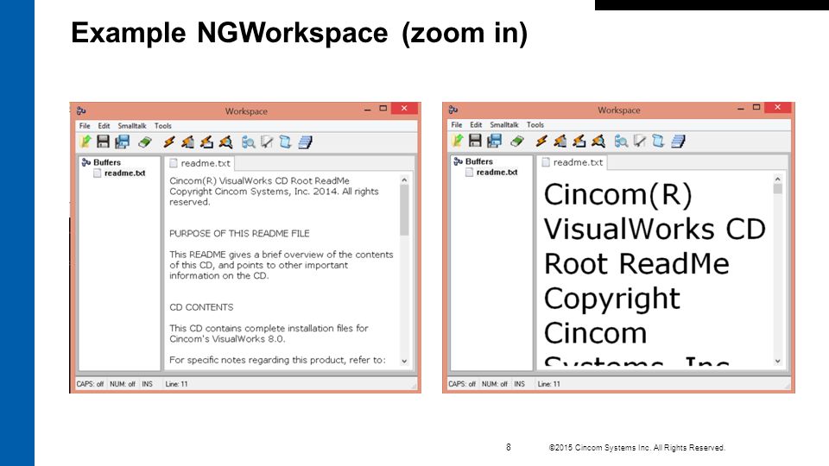
Task: Open the Tools menu in left Workspace window
Action: click(163, 126)
